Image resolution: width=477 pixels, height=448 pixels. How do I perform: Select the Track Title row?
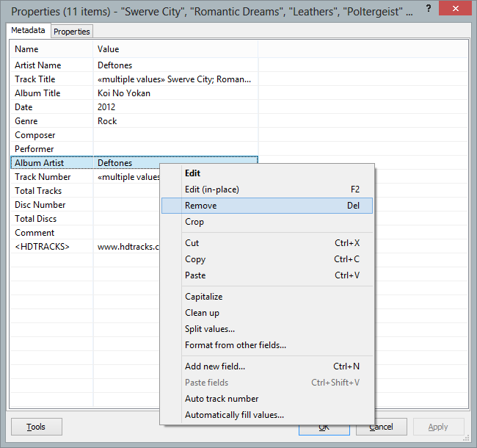(134, 79)
